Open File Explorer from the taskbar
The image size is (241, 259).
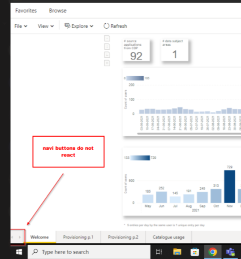177,252
